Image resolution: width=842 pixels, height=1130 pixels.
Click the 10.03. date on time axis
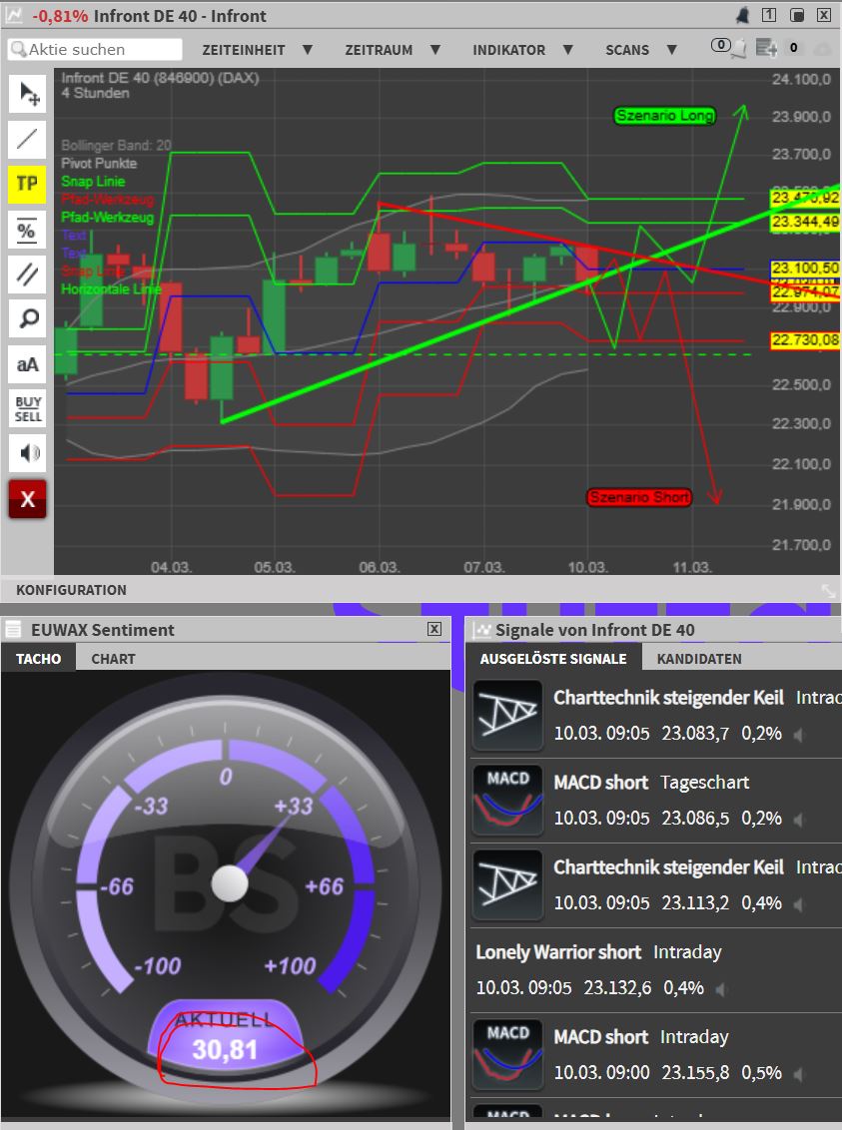click(587, 567)
